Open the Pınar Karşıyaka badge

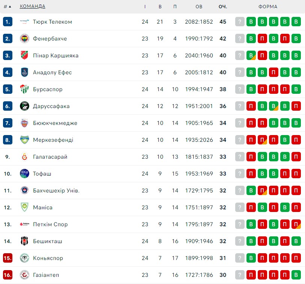click(24, 56)
